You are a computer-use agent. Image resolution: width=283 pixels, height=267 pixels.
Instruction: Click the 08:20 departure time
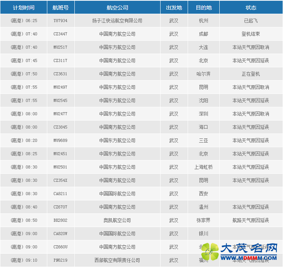coord(31,140)
